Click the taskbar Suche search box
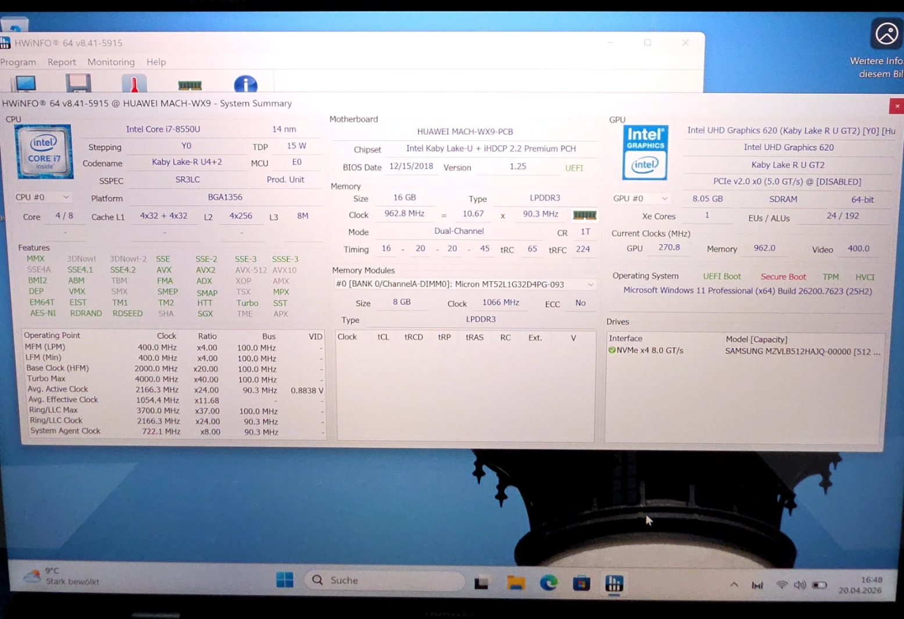 point(385,580)
